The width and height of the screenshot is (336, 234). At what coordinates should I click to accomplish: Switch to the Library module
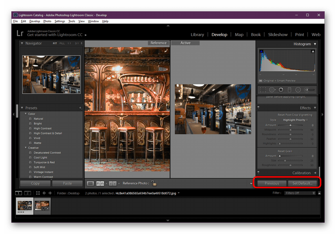197,35
